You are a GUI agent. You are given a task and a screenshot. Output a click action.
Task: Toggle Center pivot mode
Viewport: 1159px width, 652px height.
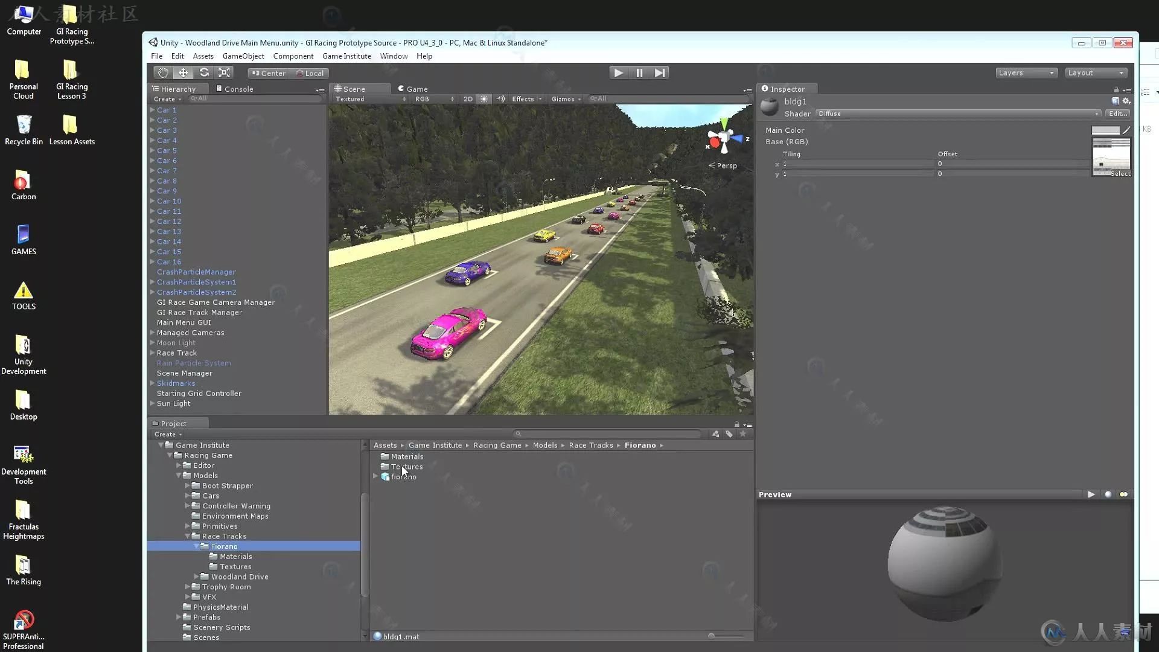coord(269,73)
